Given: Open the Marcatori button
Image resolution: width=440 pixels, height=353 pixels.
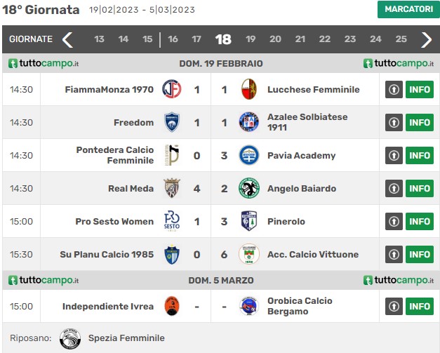Looking at the screenshot, I should pos(408,9).
